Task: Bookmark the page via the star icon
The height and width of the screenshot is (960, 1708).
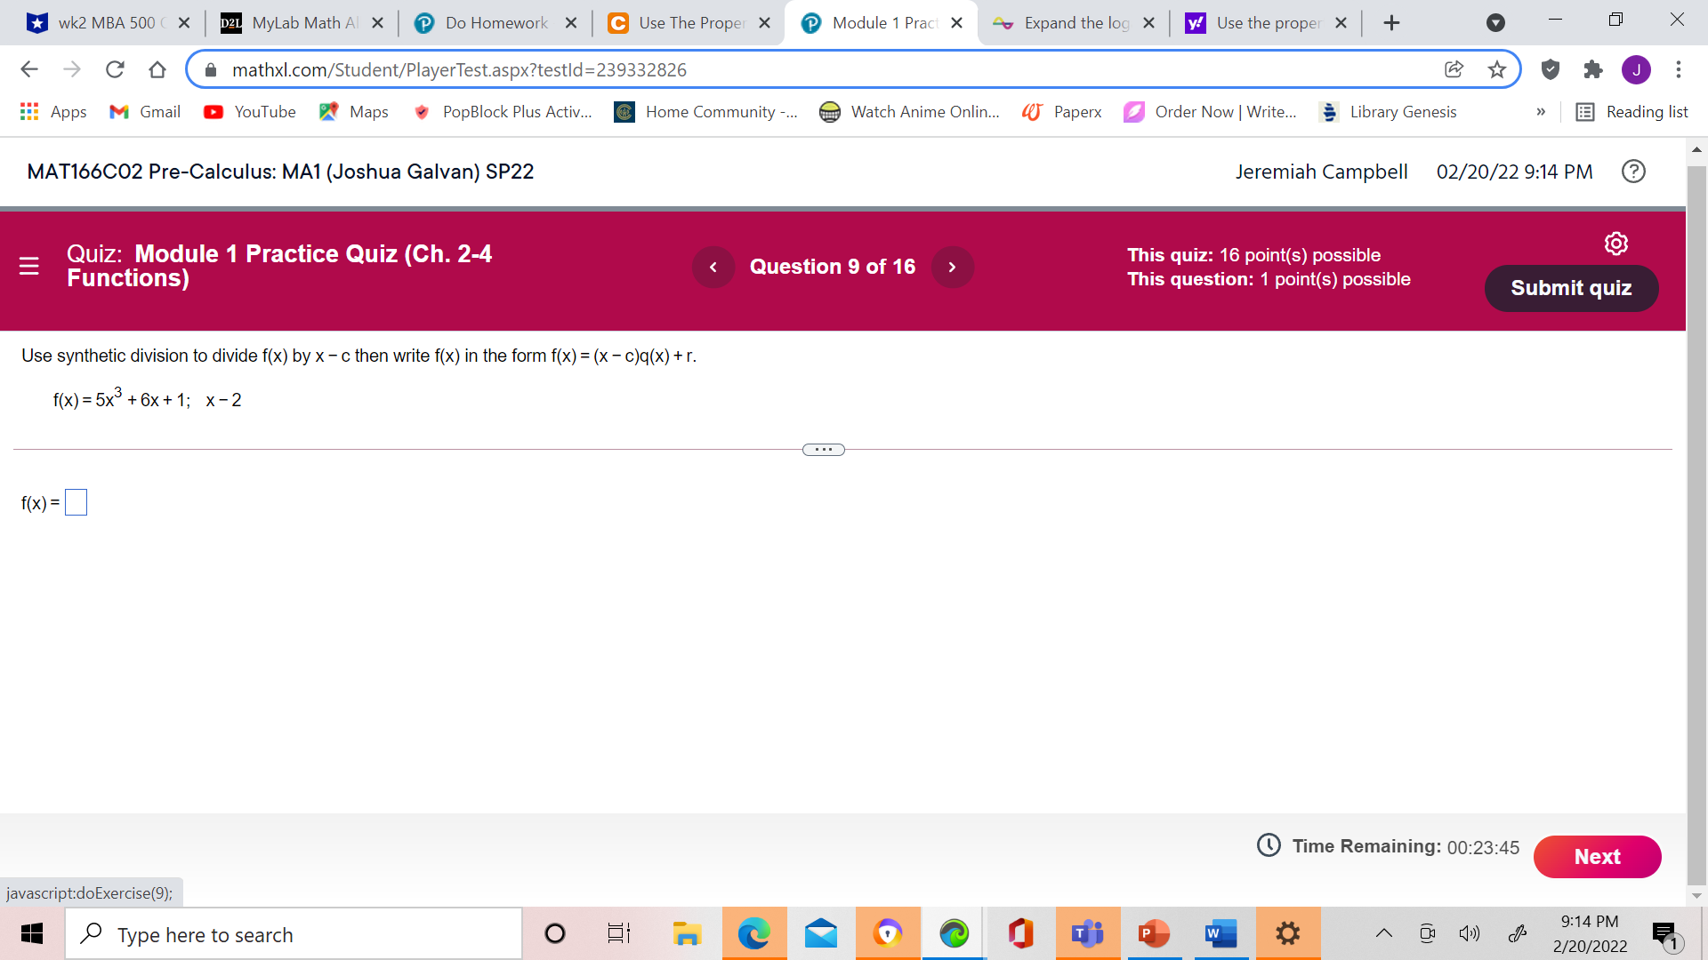Action: pos(1497,69)
